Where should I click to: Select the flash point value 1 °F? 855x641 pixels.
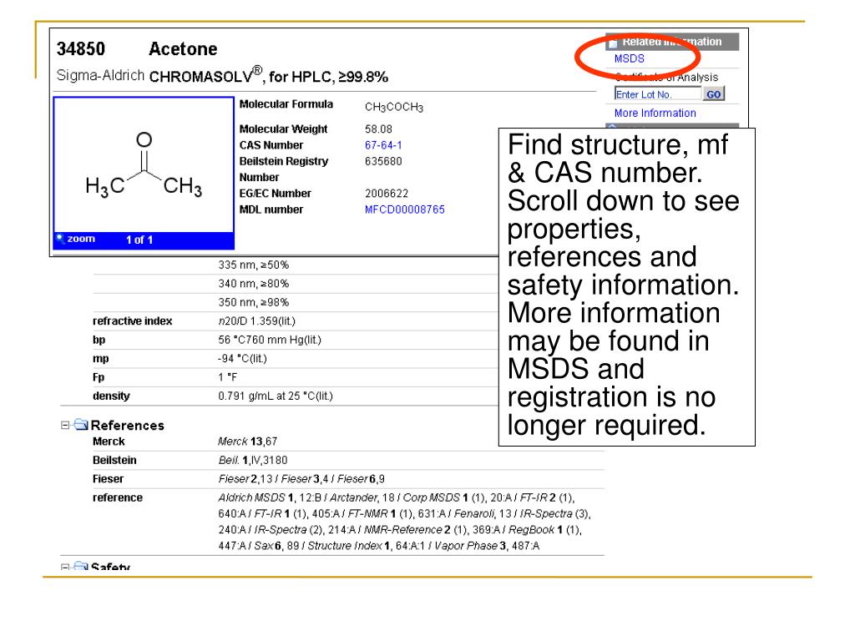coord(227,377)
